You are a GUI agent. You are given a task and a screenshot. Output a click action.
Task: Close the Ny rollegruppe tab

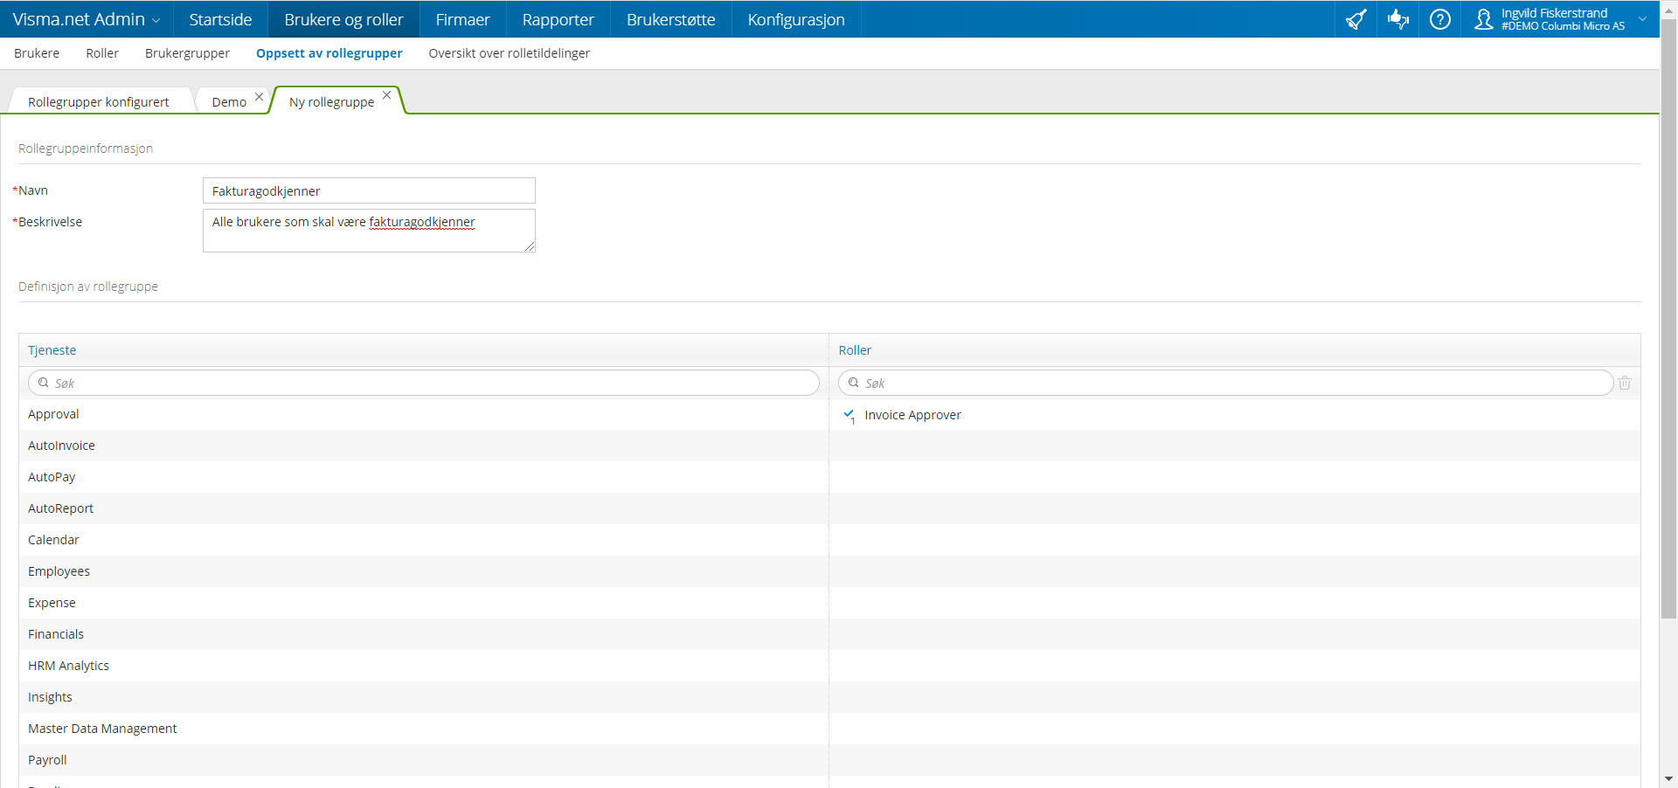[387, 94]
